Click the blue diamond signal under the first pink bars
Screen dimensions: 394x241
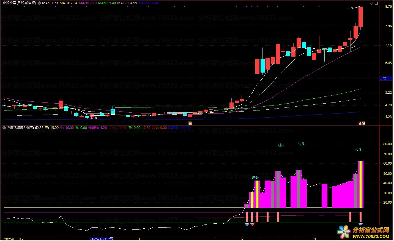point(247,225)
